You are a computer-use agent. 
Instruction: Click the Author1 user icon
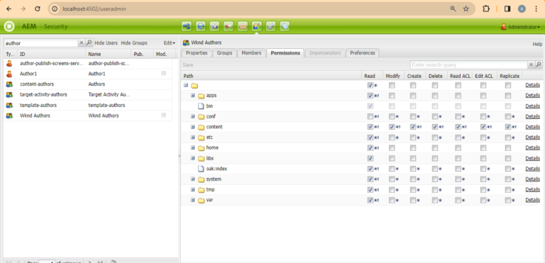[9, 74]
